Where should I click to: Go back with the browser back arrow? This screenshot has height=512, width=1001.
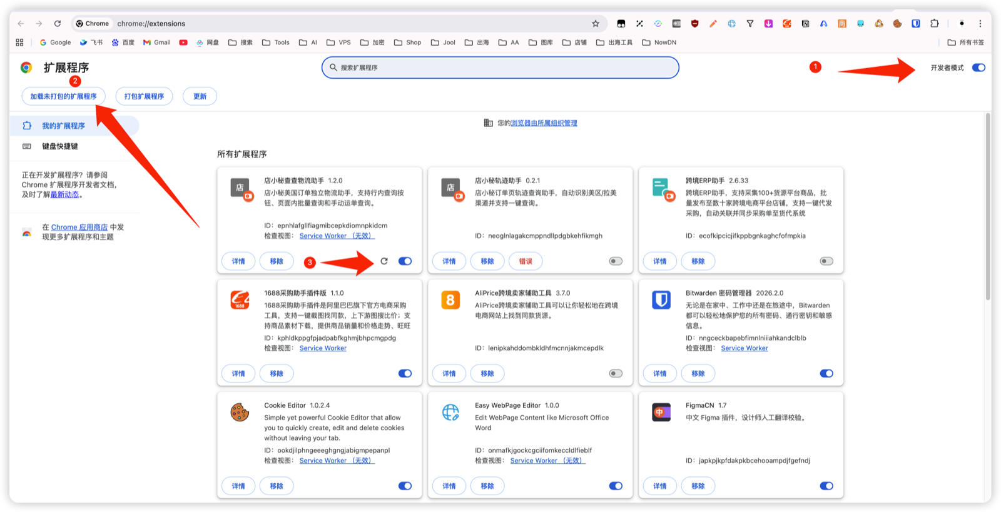pyautogui.click(x=21, y=24)
